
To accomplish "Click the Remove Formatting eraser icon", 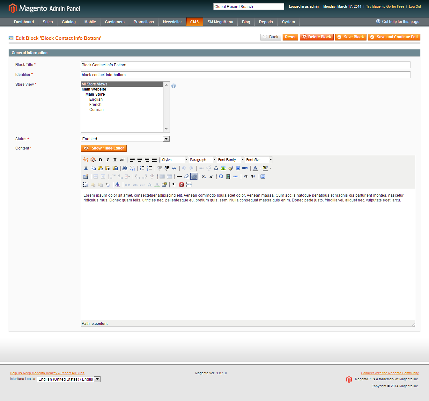I will point(187,176).
